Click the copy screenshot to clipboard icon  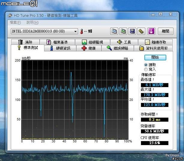(x=123, y=31)
